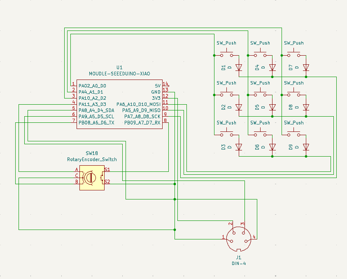Select push-button switch symbol wired to D3

click(227, 133)
